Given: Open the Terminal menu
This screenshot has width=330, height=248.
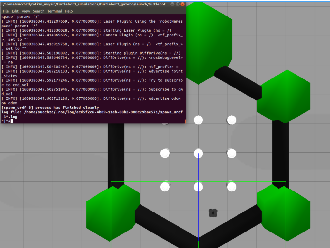Looking at the screenshot, I should tap(54, 11).
